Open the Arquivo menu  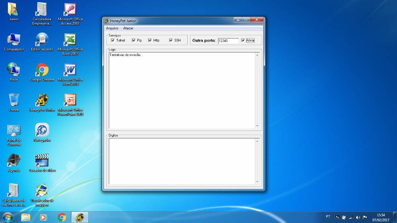[x=112, y=28]
